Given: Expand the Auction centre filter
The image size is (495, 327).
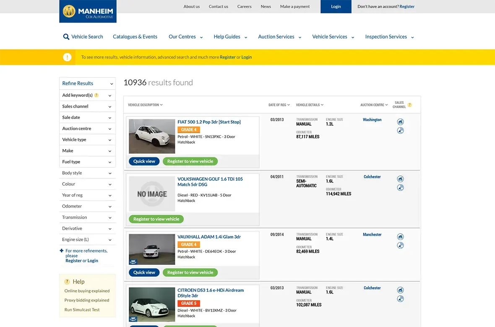Looking at the screenshot, I should [87, 129].
